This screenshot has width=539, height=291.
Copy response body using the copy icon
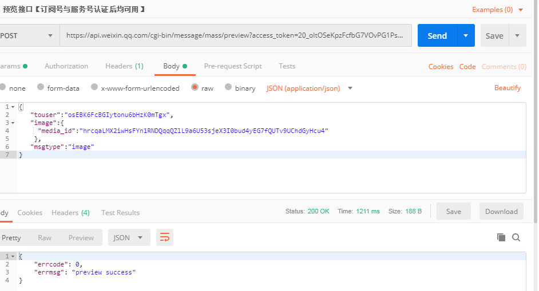(x=501, y=237)
